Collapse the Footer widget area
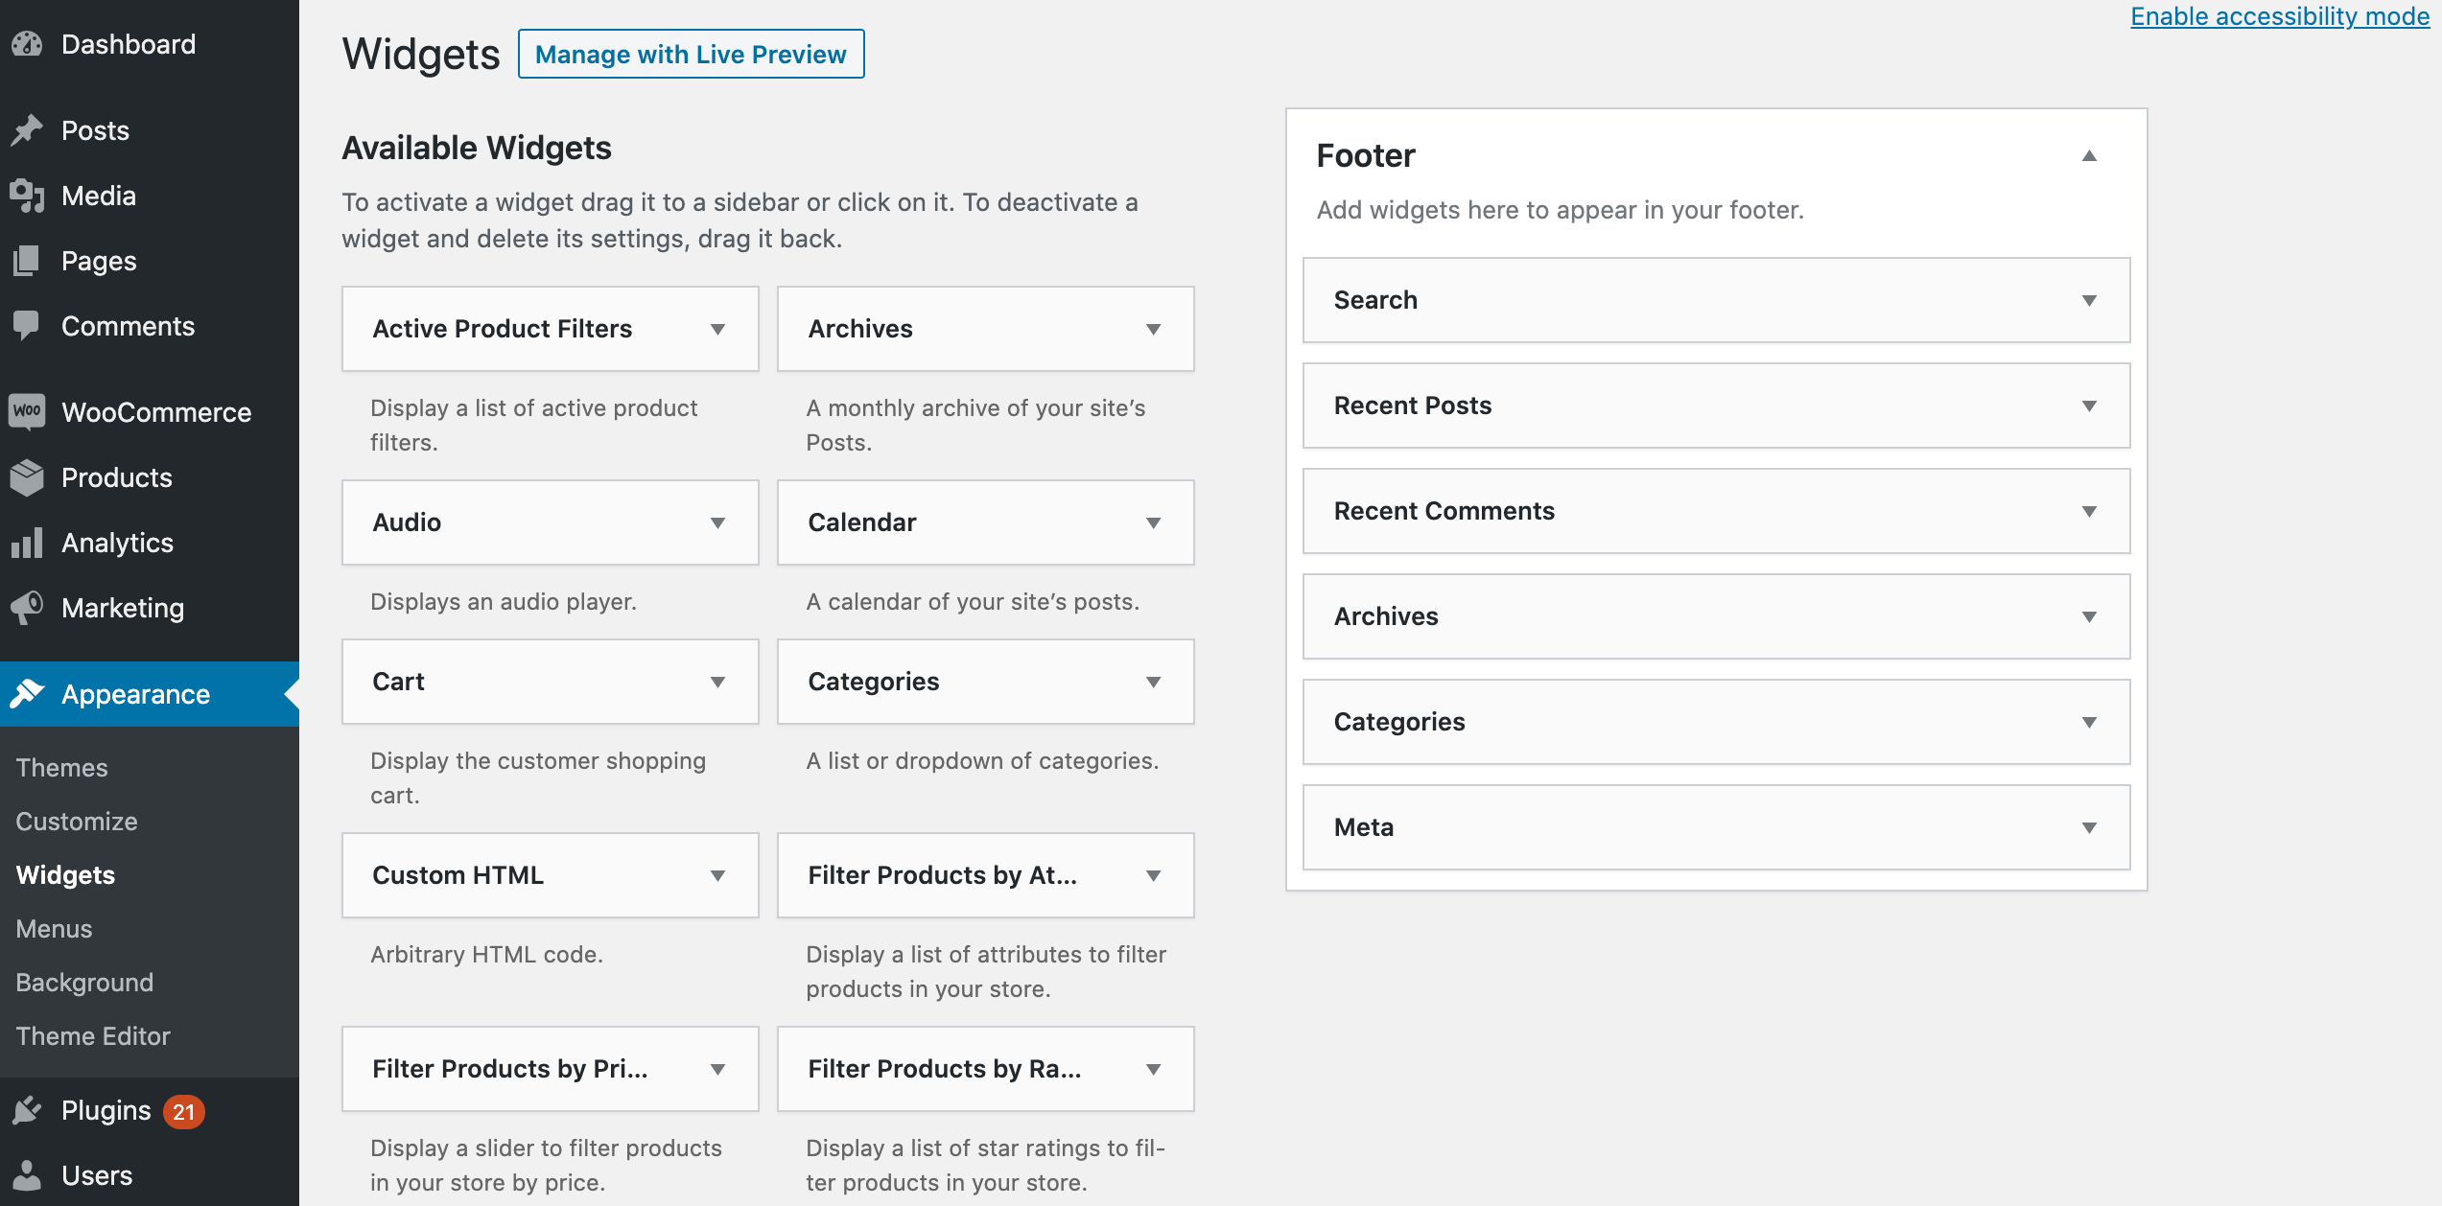 [x=2088, y=156]
